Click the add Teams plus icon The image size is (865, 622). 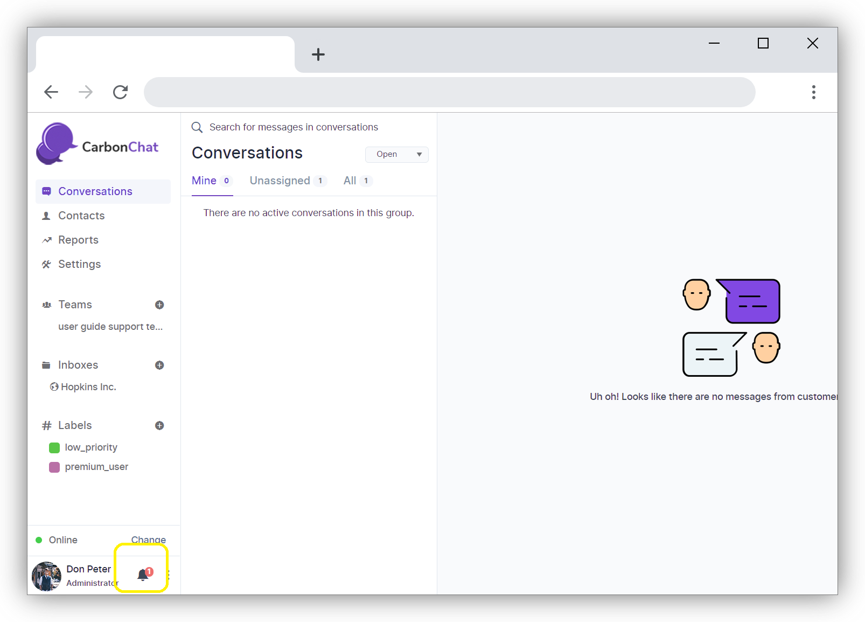pos(159,305)
